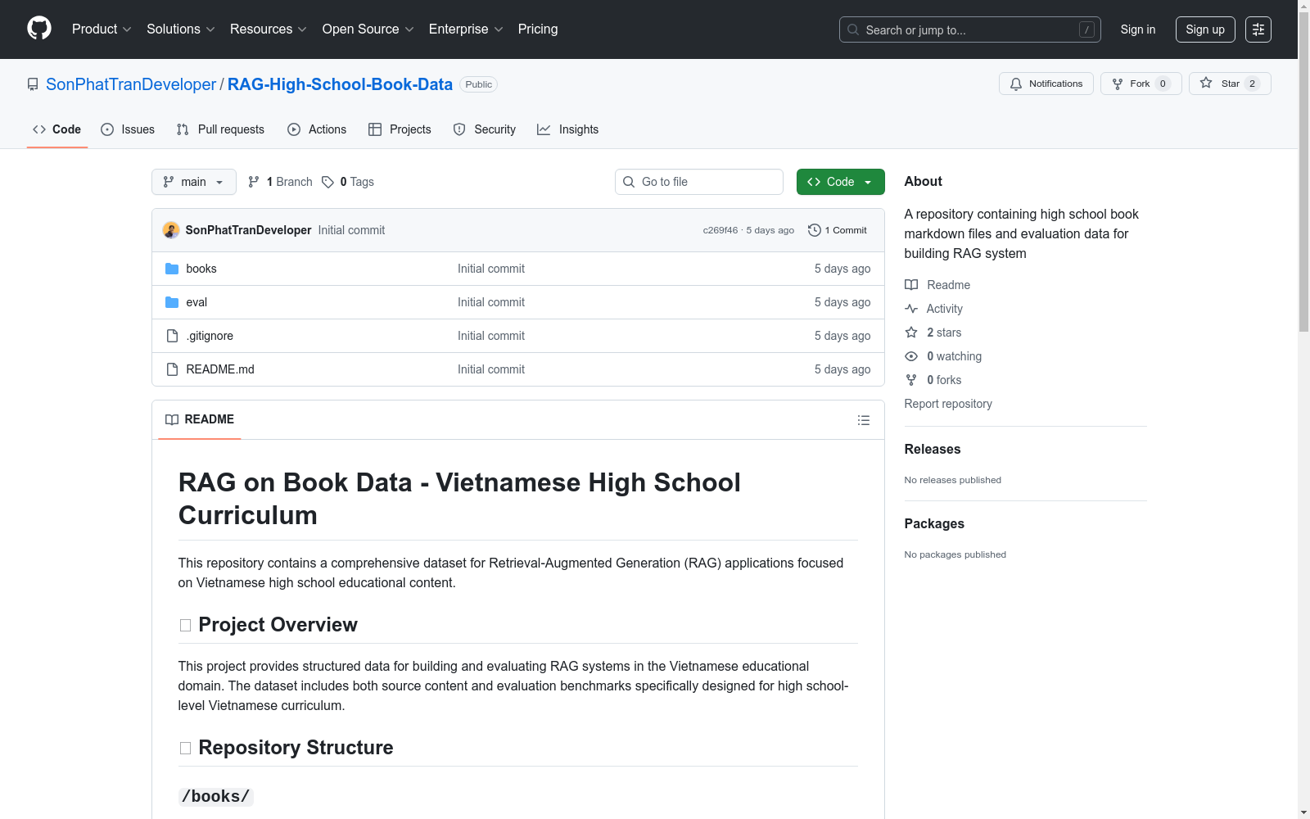Open the Pull requests tab
The height and width of the screenshot is (819, 1310).
coord(220,129)
